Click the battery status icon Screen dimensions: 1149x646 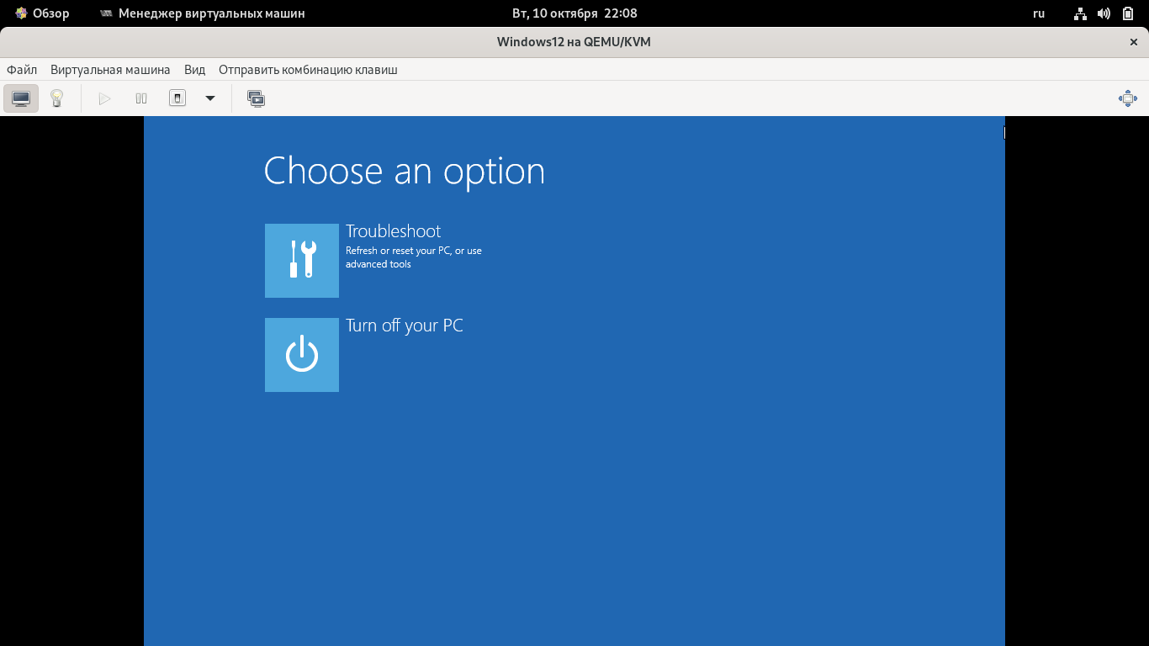pos(1128,13)
